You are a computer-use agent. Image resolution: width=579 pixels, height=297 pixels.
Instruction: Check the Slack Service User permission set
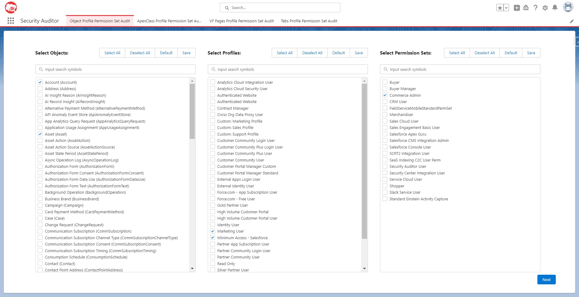tap(385, 192)
